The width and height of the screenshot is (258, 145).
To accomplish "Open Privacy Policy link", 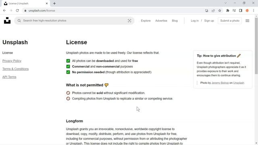I will [x=12, y=61].
